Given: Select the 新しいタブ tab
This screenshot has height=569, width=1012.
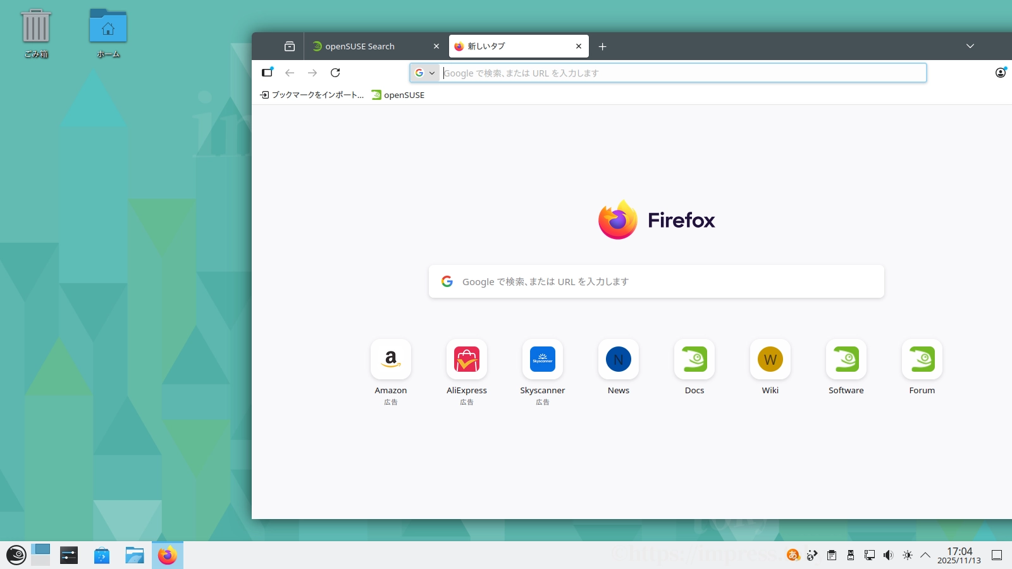Looking at the screenshot, I should tap(519, 46).
